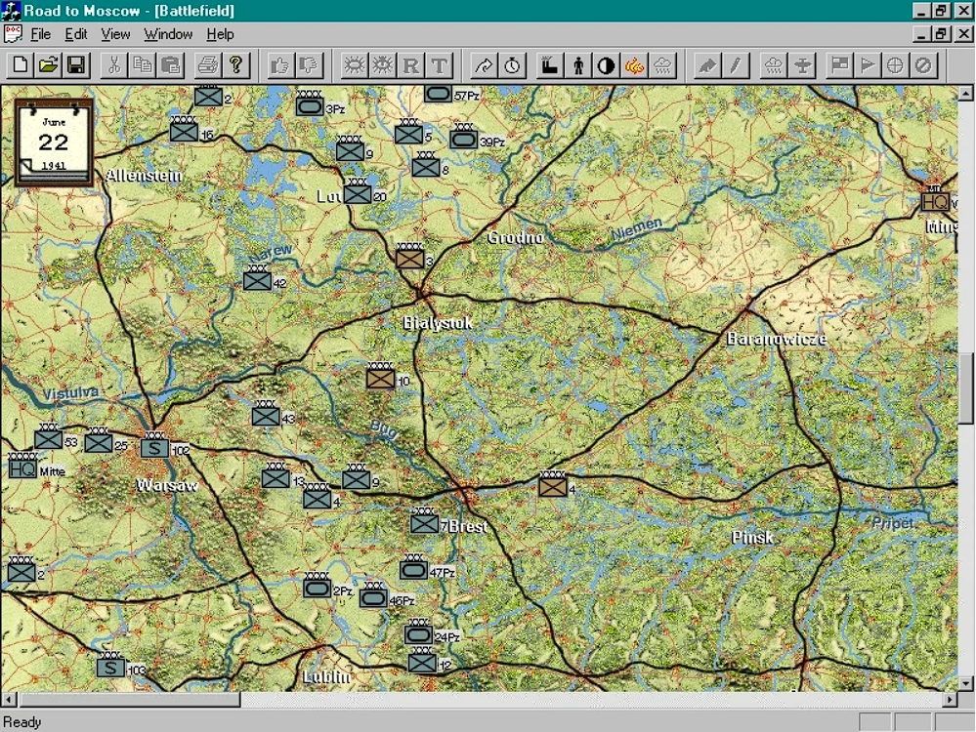Click the rain cloud icon beside the flame

663,65
